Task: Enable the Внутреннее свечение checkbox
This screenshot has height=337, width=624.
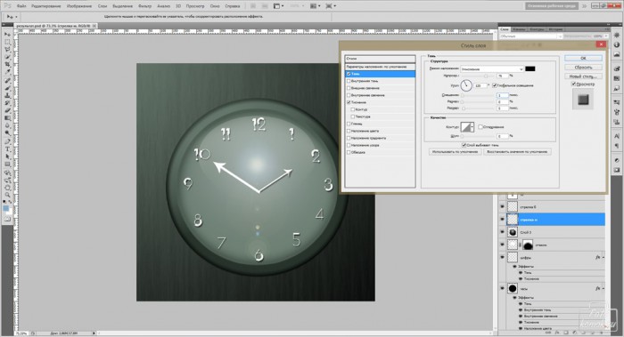Action: coord(349,95)
